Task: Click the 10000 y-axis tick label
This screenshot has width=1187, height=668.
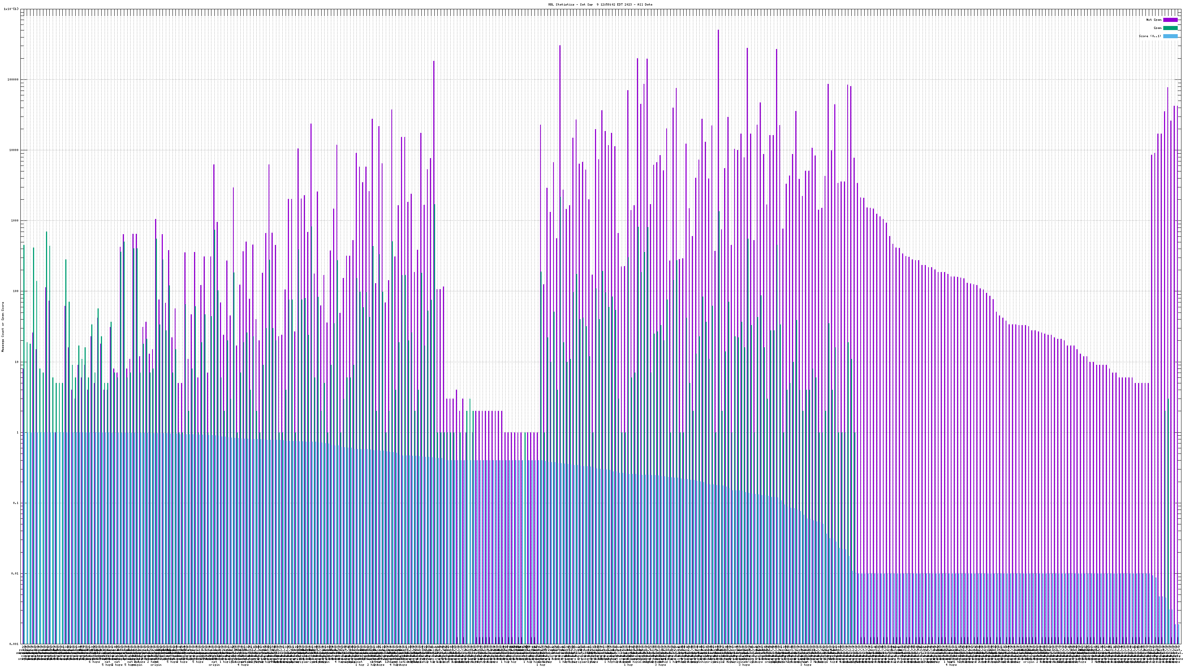Action: click(x=14, y=150)
